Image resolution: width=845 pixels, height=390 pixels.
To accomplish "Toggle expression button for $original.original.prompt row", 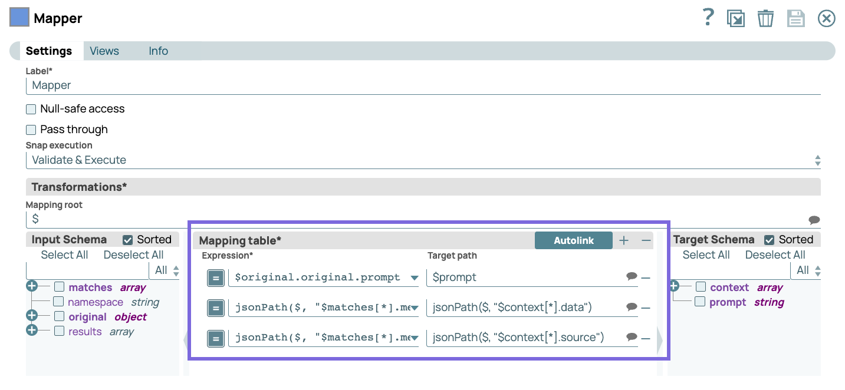I will [216, 277].
